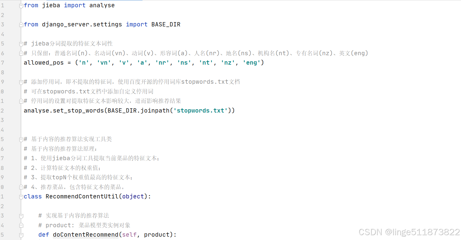Click the 'stopwords.txt' string literal
This screenshot has width=461, height=240.
[x=201, y=110]
